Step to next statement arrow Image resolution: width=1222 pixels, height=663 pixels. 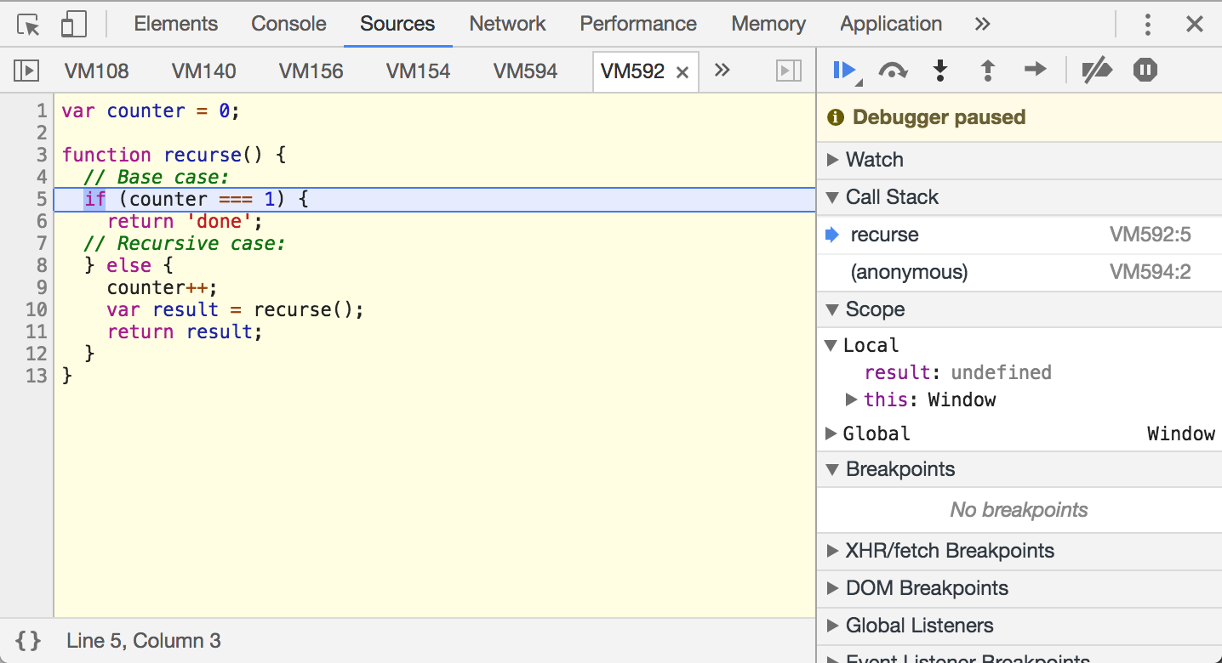click(x=1036, y=70)
